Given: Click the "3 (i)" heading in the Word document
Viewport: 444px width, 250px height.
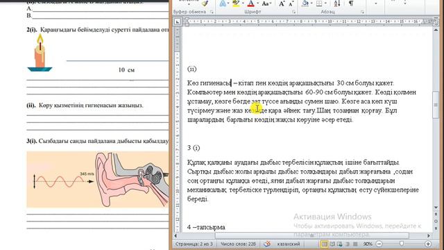Looking at the screenshot, I should coord(194,148).
